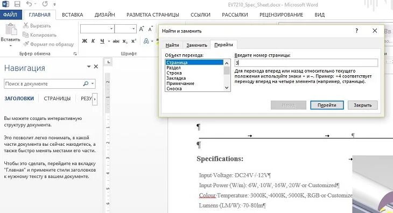Click the page number input field
393x213 pixels.
[x=306, y=63]
